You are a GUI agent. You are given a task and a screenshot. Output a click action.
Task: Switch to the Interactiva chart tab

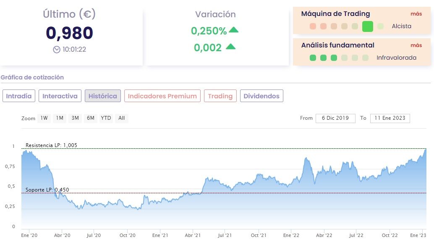60,96
